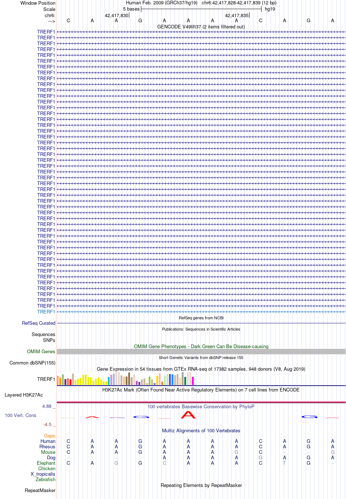346x499 pixels.
Task: Click chr6:42,417,828-42,417,839 (12 bp) position text
Action: [x=239, y=3]
